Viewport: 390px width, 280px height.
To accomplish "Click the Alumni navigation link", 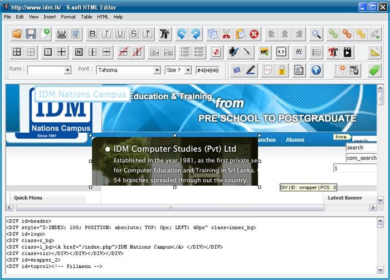I will click(x=295, y=140).
